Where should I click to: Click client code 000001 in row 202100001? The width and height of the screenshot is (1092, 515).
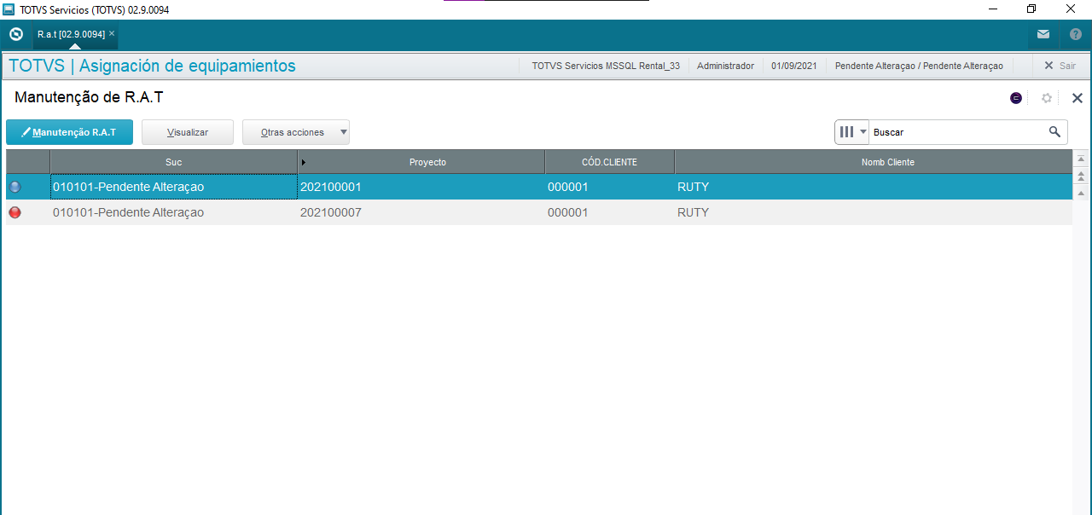click(x=567, y=187)
